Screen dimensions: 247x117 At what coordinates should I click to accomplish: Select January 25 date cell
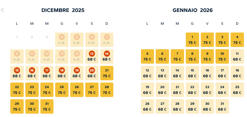pyautogui.click(x=237, y=90)
